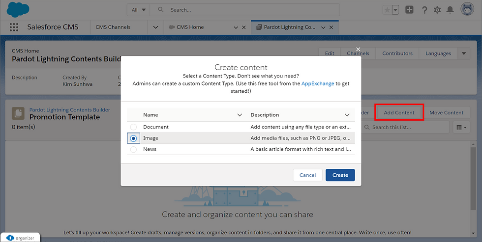Open the App Launcher grid icon

tap(14, 27)
